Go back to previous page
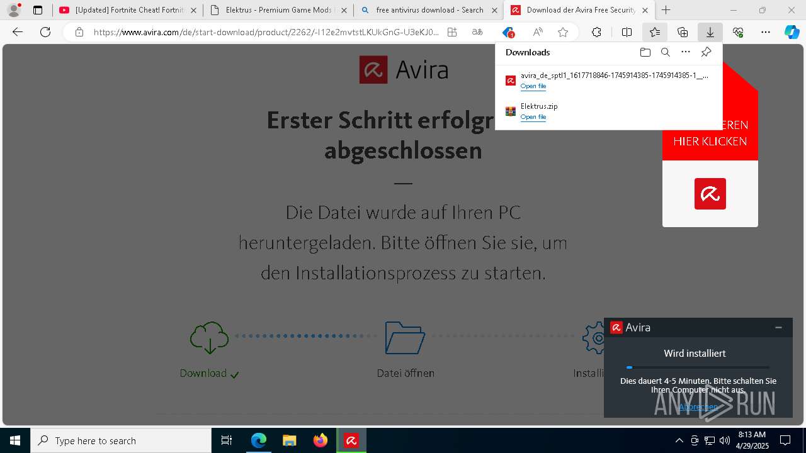Image resolution: width=806 pixels, height=453 pixels. pyautogui.click(x=18, y=32)
